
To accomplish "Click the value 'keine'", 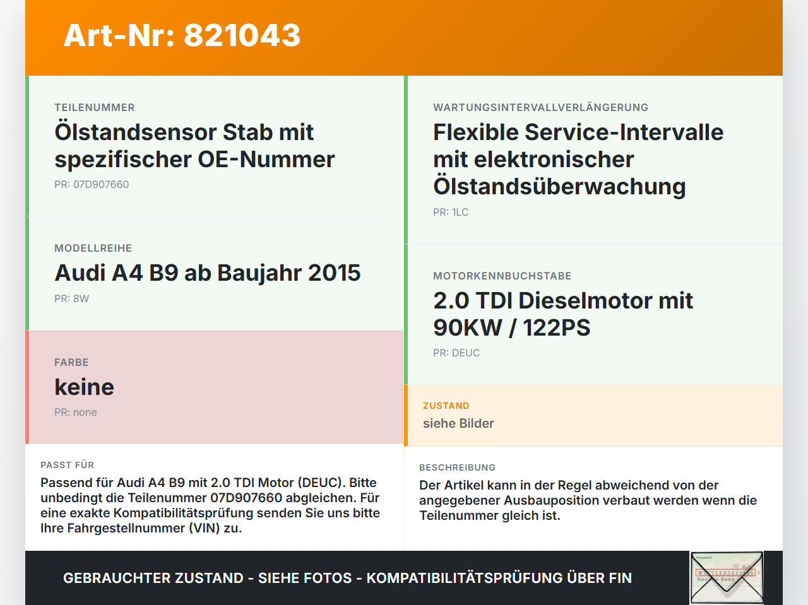I will 85,387.
